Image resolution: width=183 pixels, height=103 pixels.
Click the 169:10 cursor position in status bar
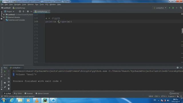(151, 96)
